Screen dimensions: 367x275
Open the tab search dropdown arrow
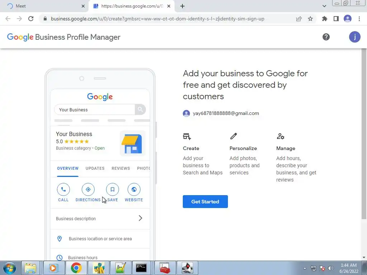pos(324,6)
